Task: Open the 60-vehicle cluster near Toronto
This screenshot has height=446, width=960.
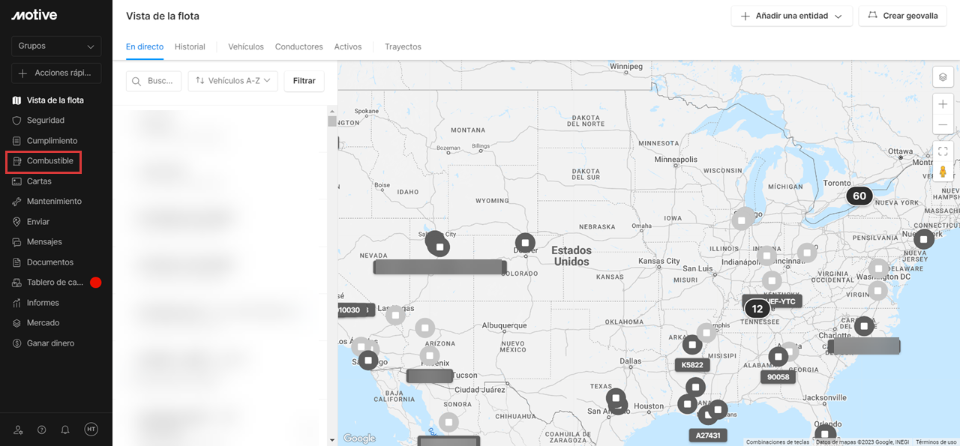Action: click(859, 196)
